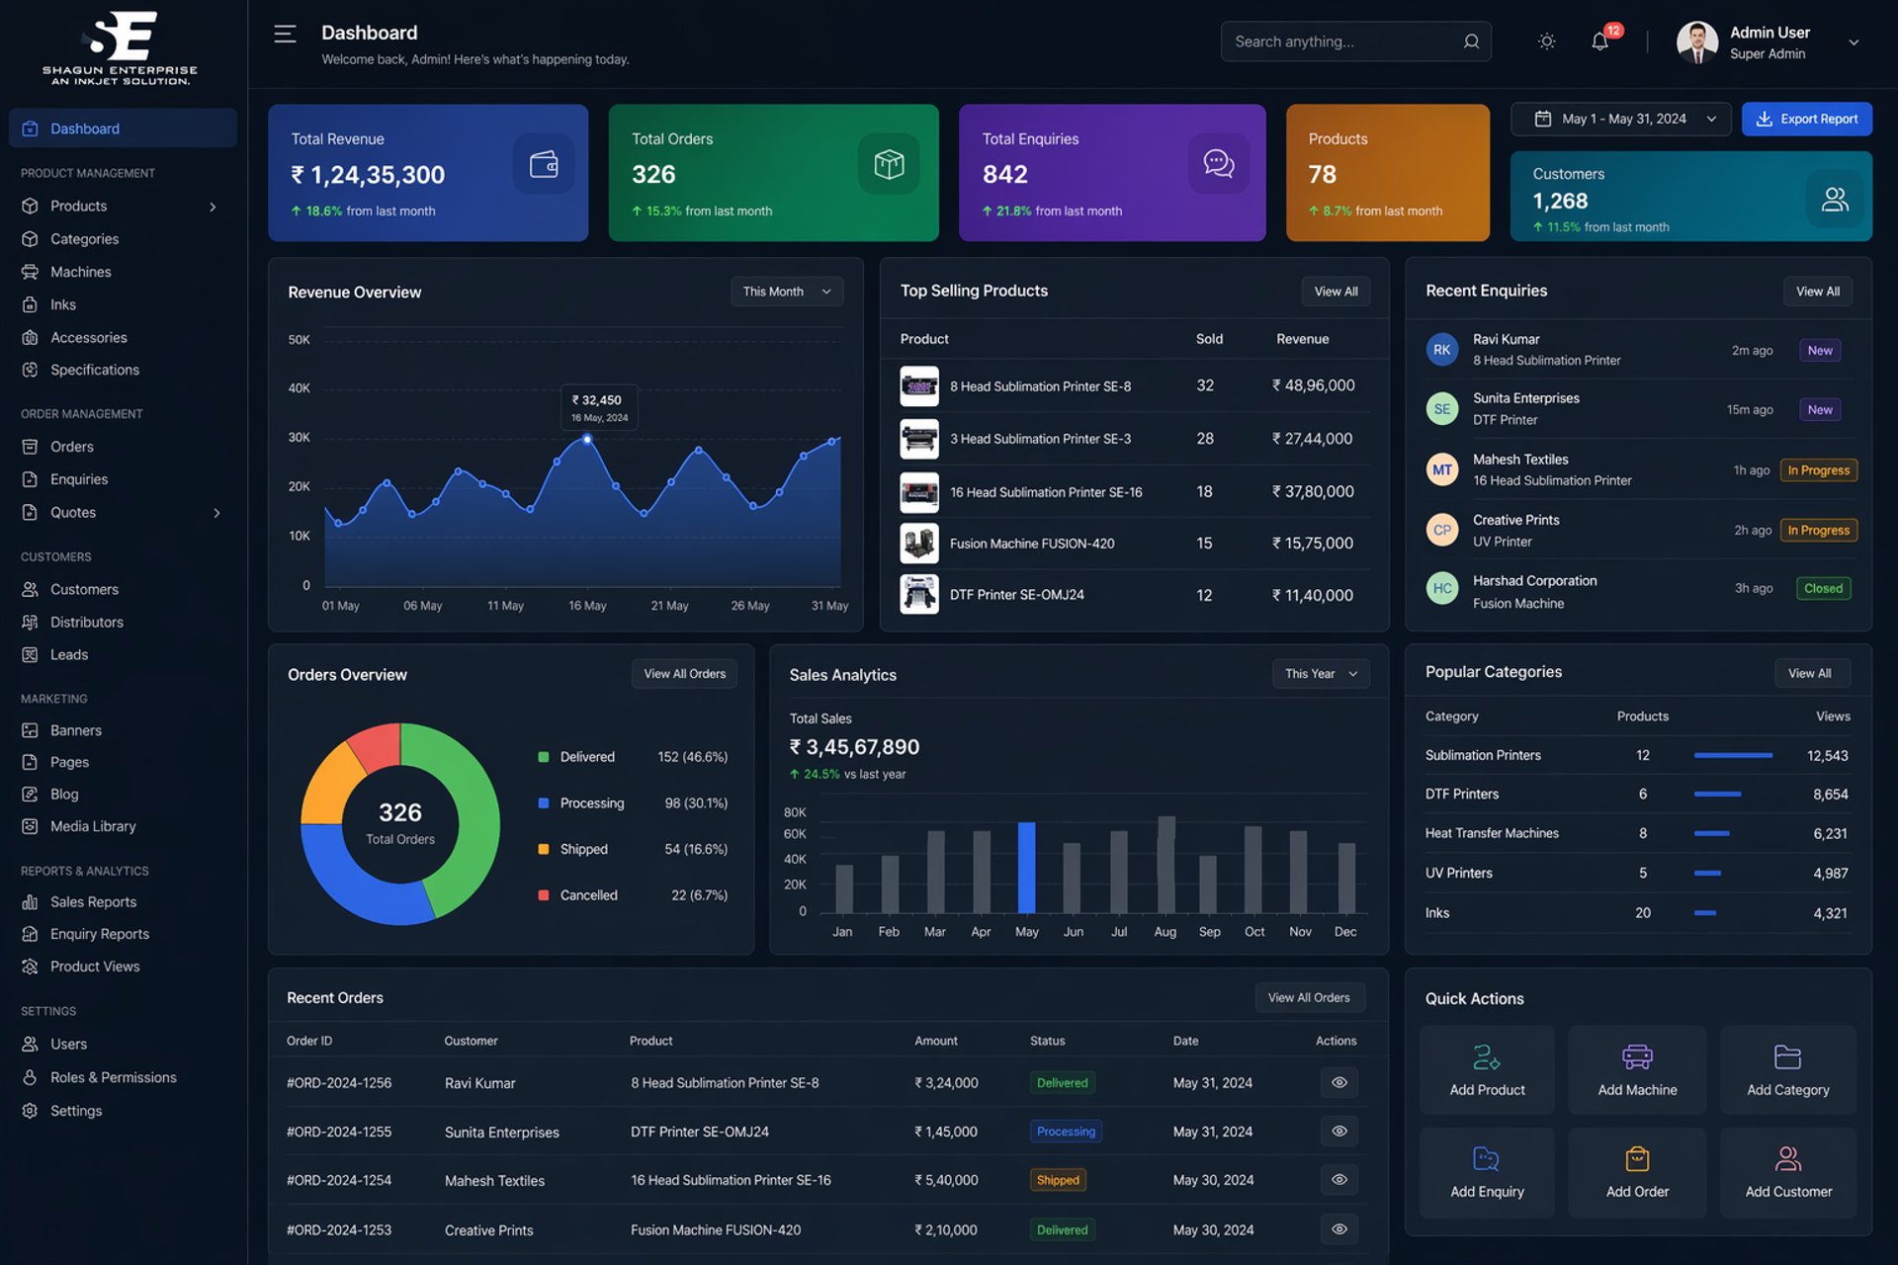This screenshot has width=1898, height=1265.
Task: Open the This Month dropdown in Revenue Overview
Action: pos(787,292)
